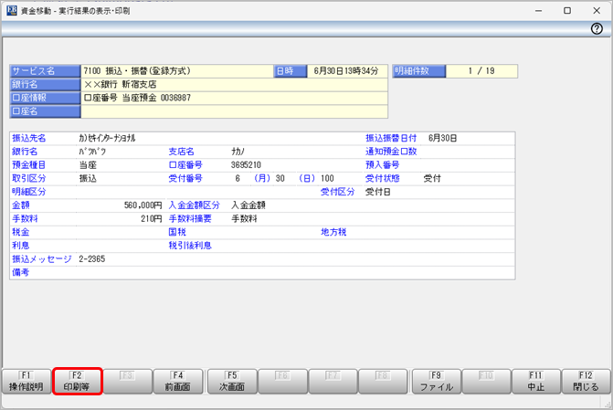Close screen using F12 閉じる button
This screenshot has width=613, height=410.
(x=586, y=381)
